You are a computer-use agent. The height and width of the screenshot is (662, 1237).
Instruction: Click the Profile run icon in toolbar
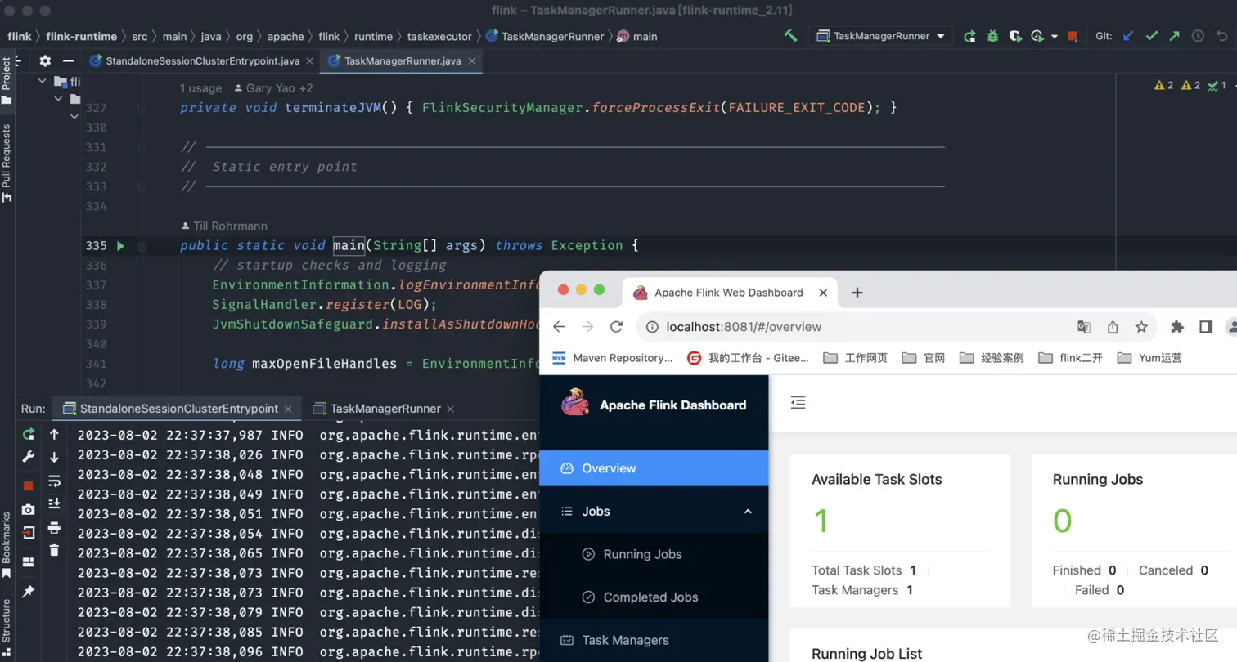pos(1037,36)
